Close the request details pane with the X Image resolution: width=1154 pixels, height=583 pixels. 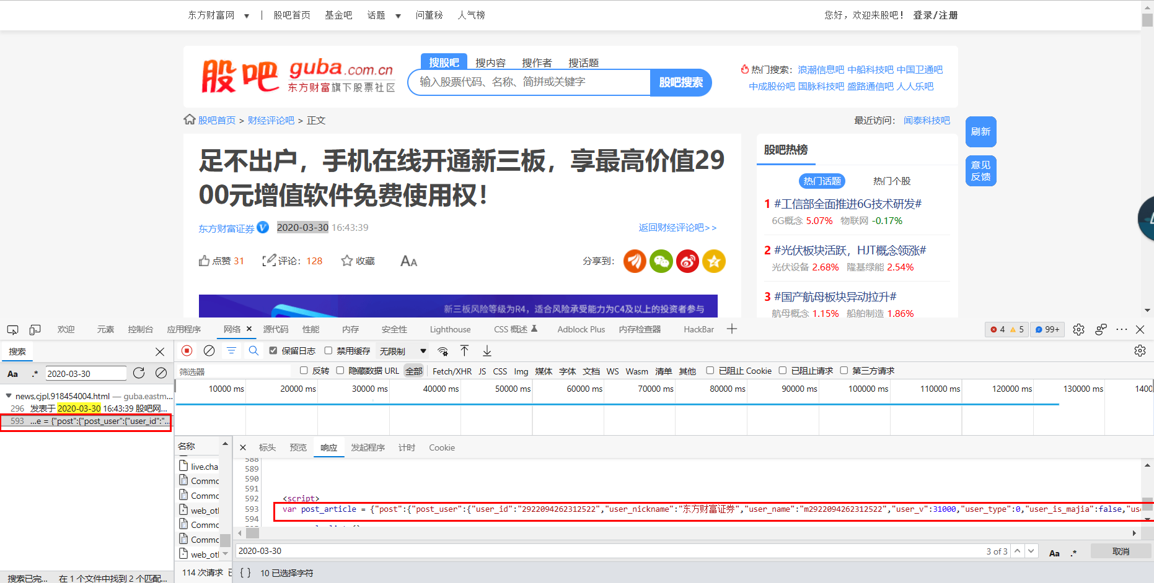[x=243, y=447]
